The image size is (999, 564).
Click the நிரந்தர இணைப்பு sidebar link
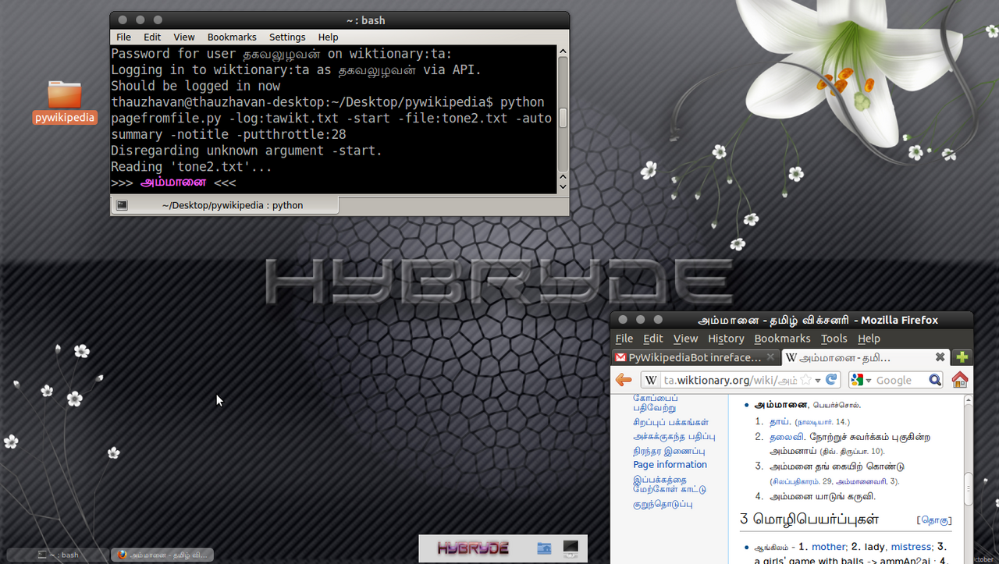tap(669, 451)
